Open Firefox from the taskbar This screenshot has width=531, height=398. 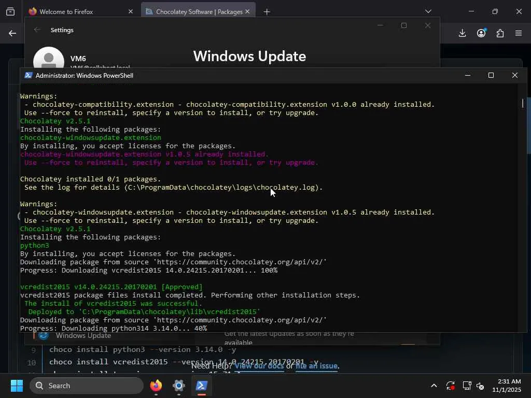point(156,386)
